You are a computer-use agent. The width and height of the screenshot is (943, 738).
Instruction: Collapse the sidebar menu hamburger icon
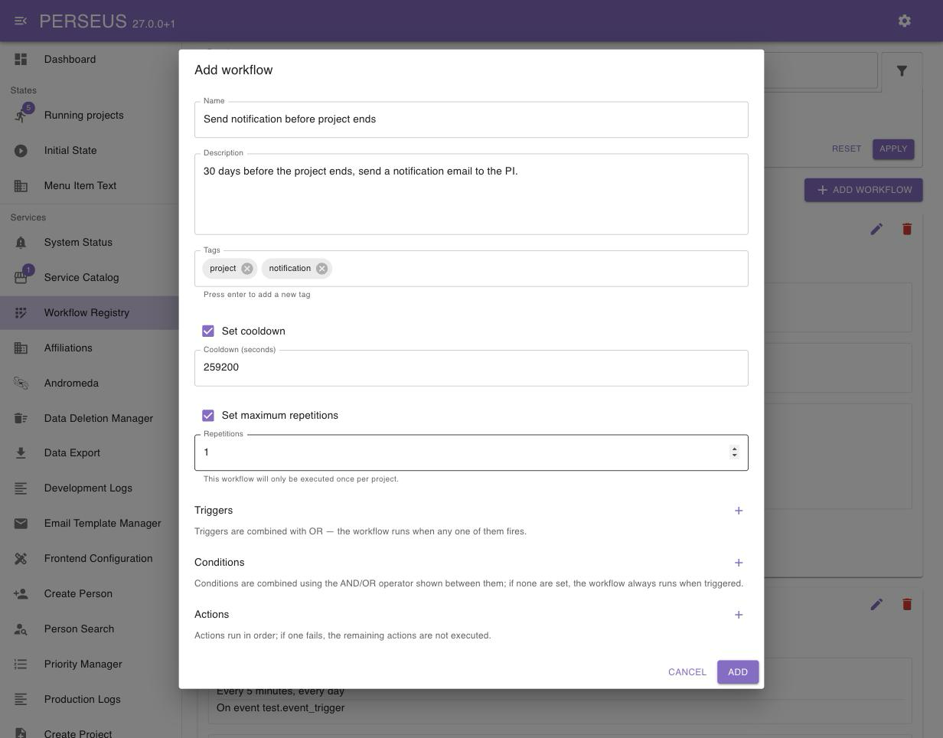point(21,21)
